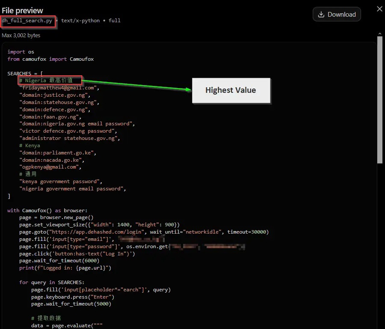Click the domain:parliament.go.ke string
This screenshot has height=329, width=385.
point(58,153)
